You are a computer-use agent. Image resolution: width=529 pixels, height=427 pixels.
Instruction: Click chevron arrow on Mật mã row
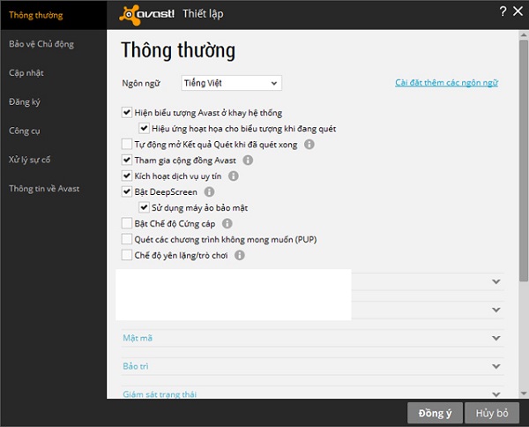[x=495, y=338]
